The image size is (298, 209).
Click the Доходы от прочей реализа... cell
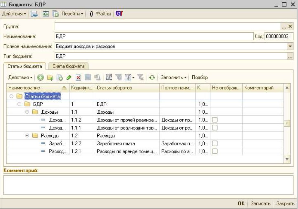coord(127,120)
